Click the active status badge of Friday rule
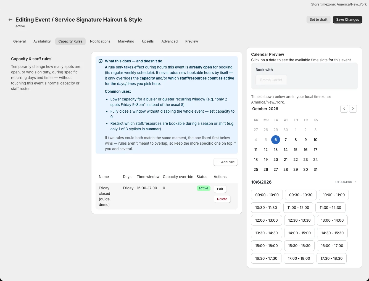The height and width of the screenshot is (281, 369). coord(203,188)
